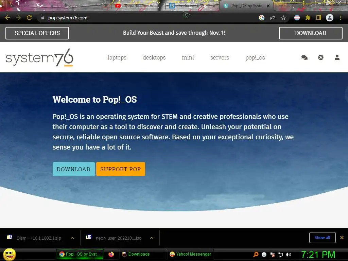
Task: Click the system76 logo
Action: [39, 58]
